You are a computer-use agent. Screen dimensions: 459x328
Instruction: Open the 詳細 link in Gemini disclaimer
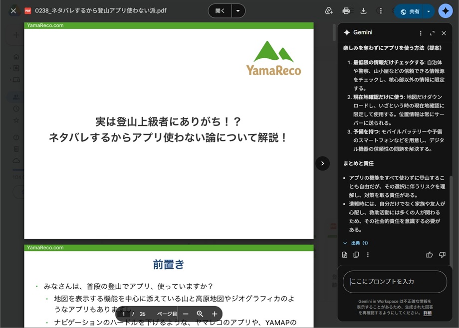pos(428,313)
